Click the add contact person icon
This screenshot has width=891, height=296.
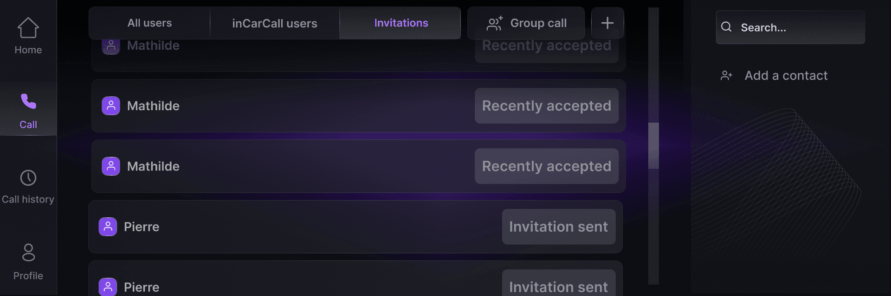click(726, 76)
